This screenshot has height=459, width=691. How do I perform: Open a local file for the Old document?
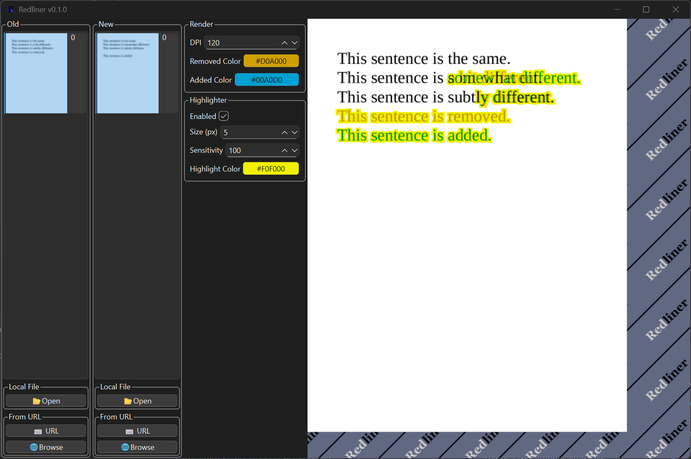46,401
